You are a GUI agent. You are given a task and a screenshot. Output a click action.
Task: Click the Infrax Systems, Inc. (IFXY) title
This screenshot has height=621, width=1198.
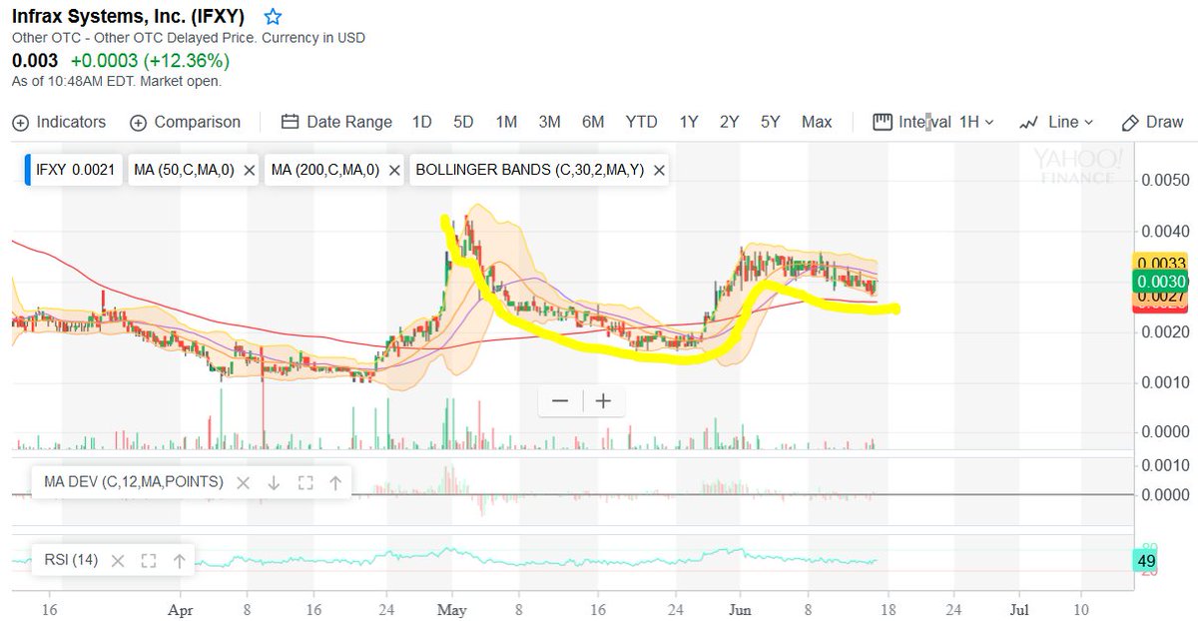(x=129, y=17)
